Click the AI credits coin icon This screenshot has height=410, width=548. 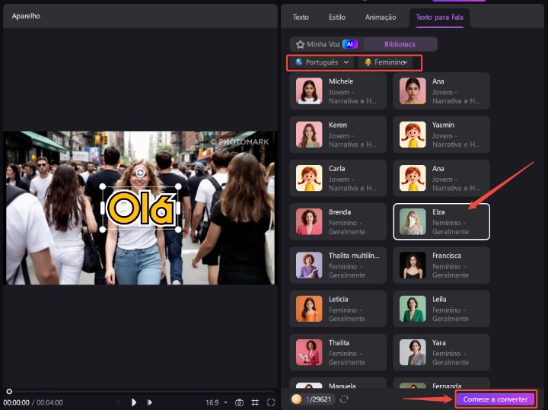tap(296, 399)
